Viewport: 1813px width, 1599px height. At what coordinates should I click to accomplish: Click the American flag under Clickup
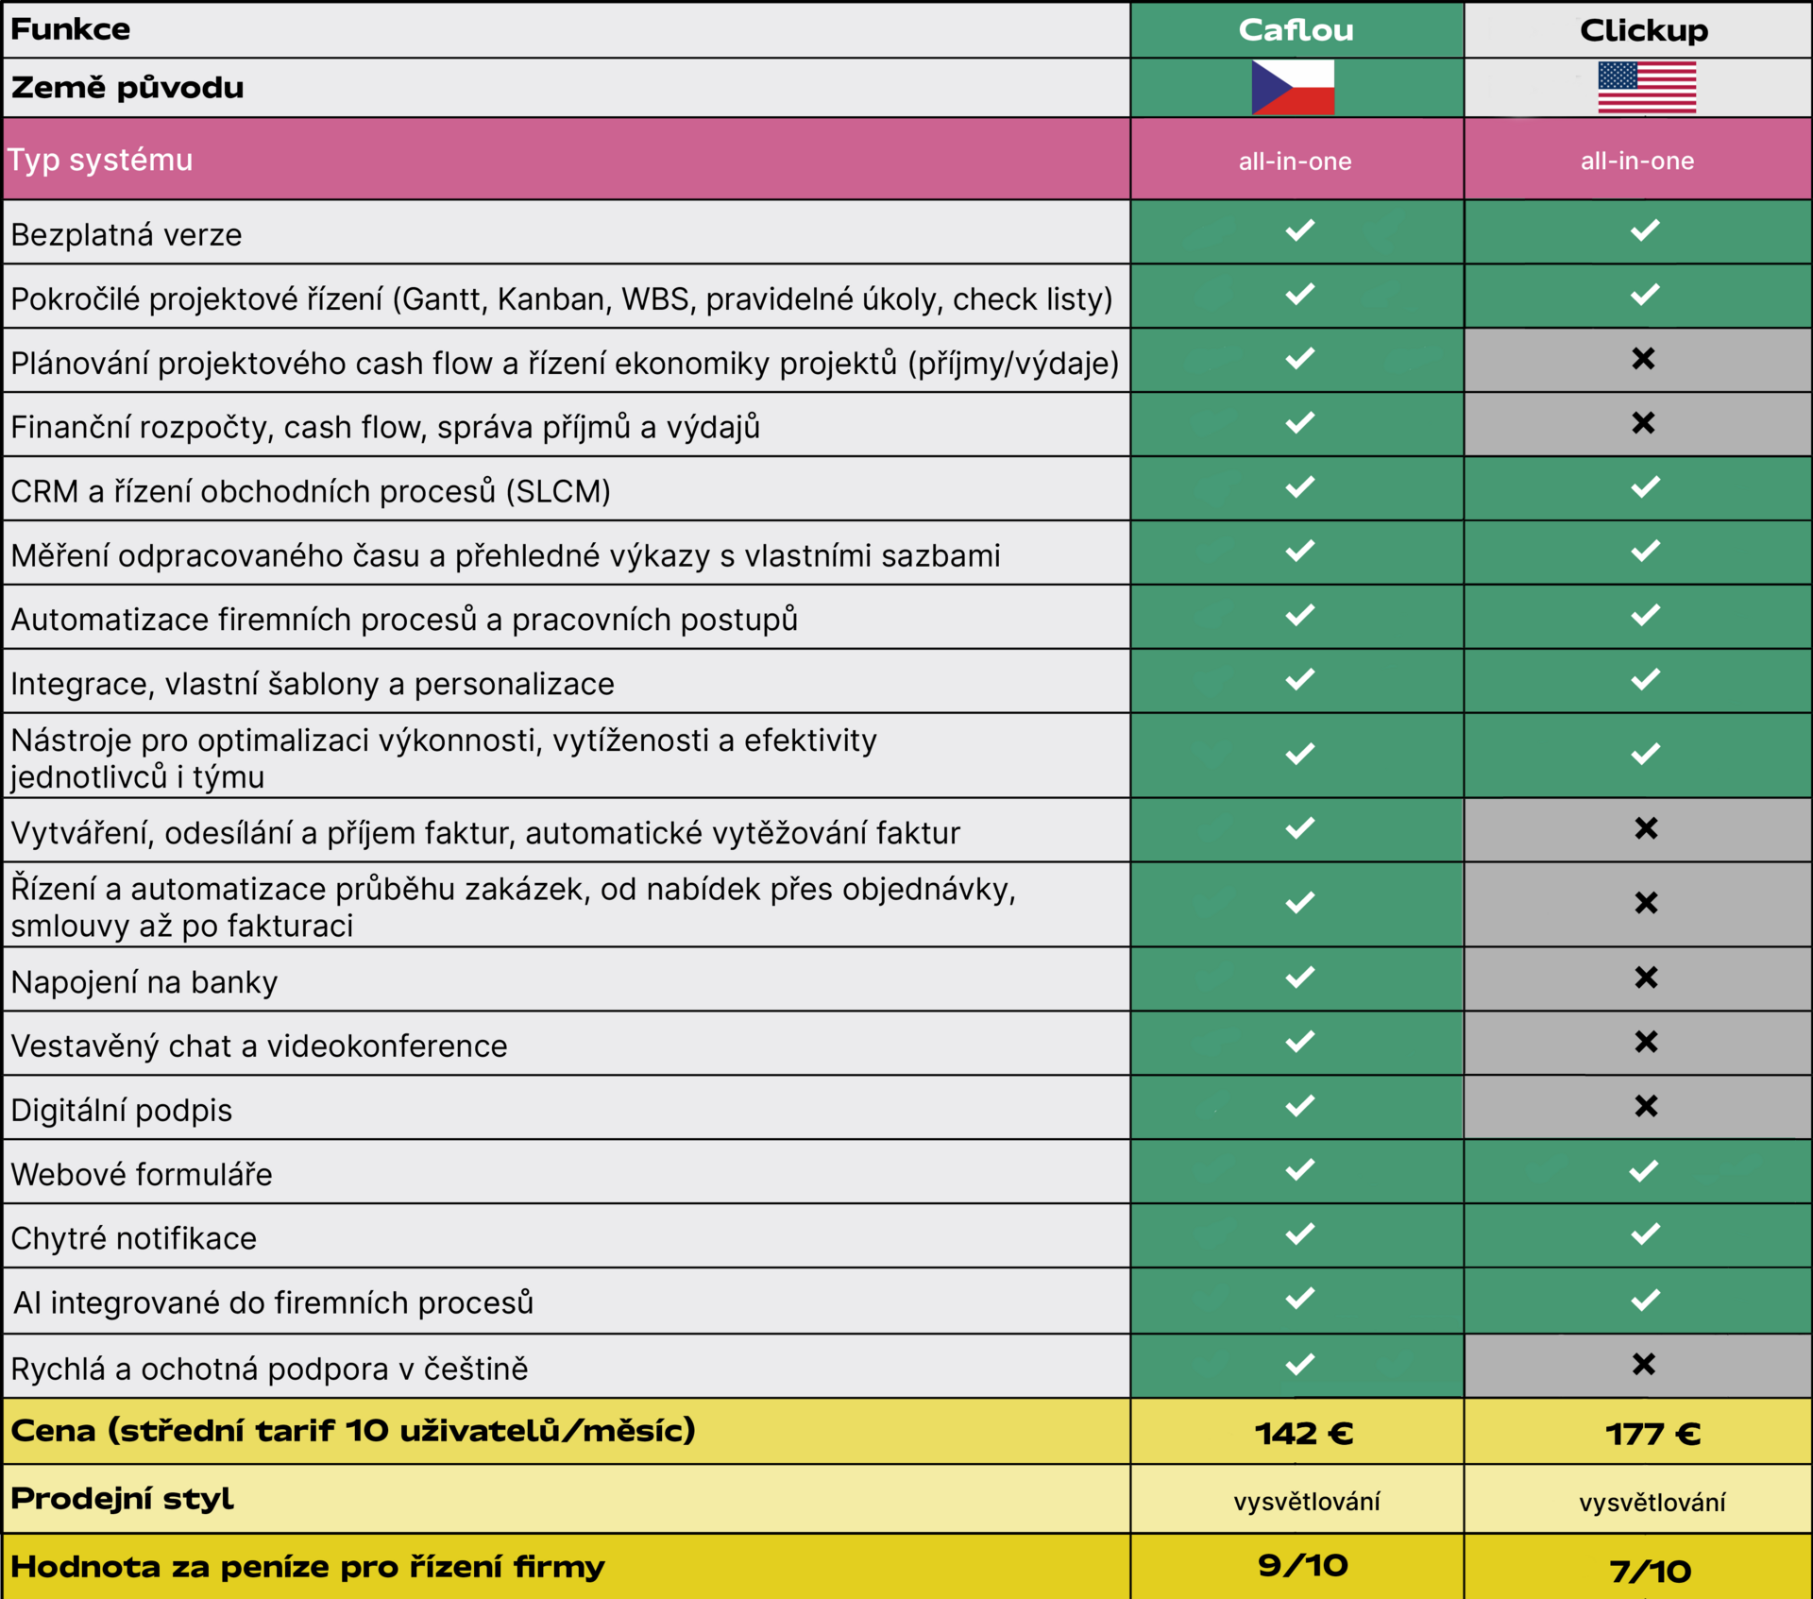tap(1646, 87)
